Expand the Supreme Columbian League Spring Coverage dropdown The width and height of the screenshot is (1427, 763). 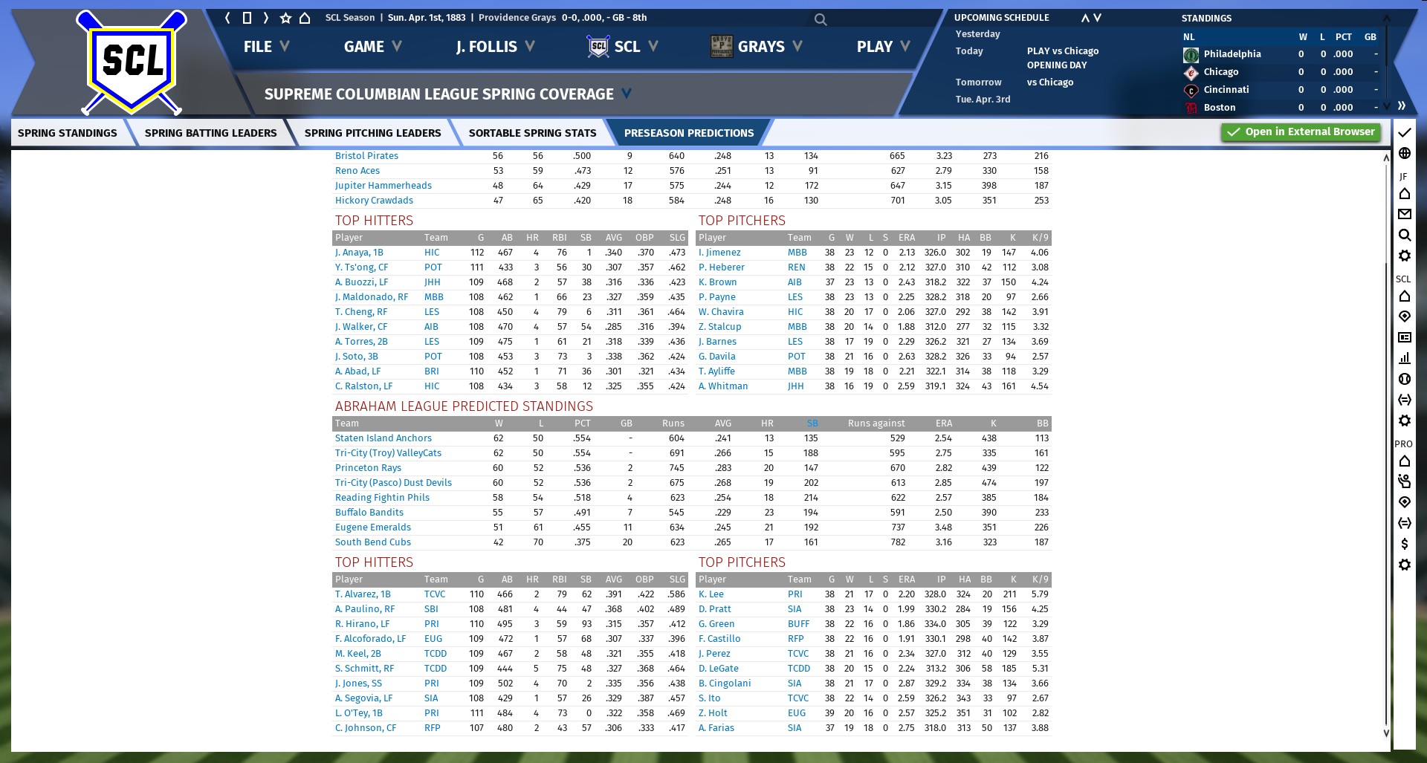pos(627,94)
